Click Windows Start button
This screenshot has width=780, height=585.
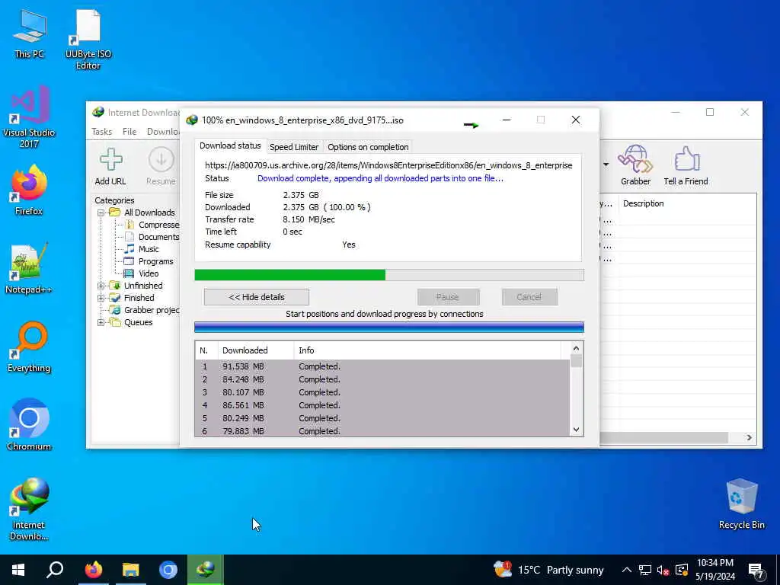(x=18, y=570)
